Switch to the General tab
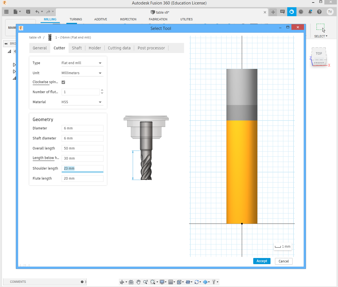The height and width of the screenshot is (287, 338). (40, 48)
